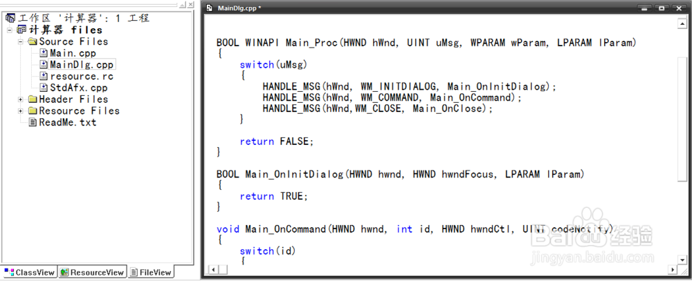Open StdAfx.cpp file entry
Viewport: 692px width, 281px height.
79,88
